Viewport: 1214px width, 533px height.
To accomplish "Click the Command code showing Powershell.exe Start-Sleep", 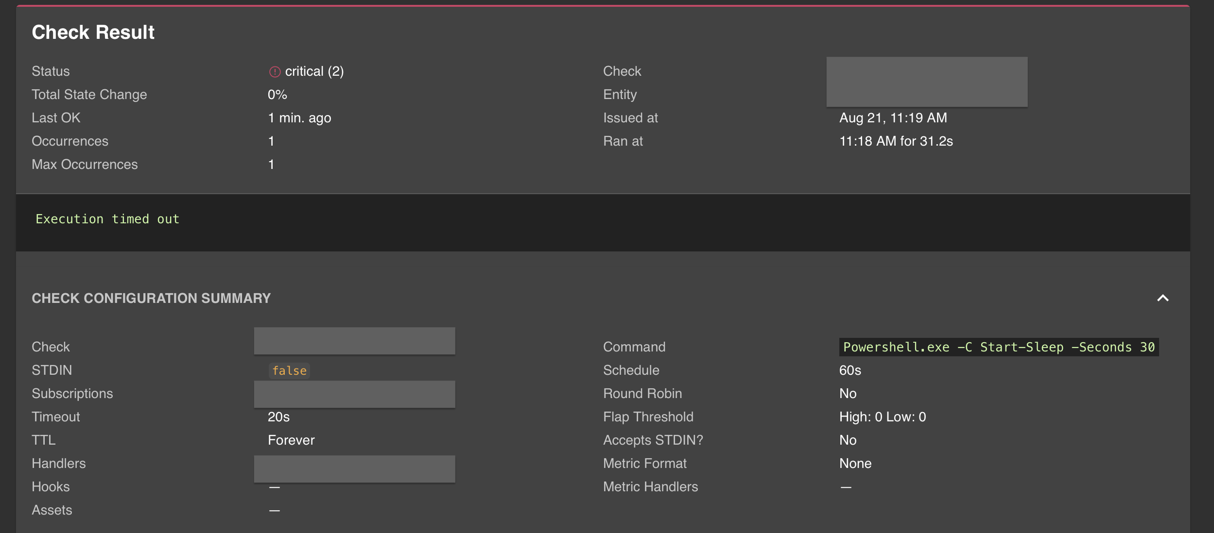I will point(999,347).
